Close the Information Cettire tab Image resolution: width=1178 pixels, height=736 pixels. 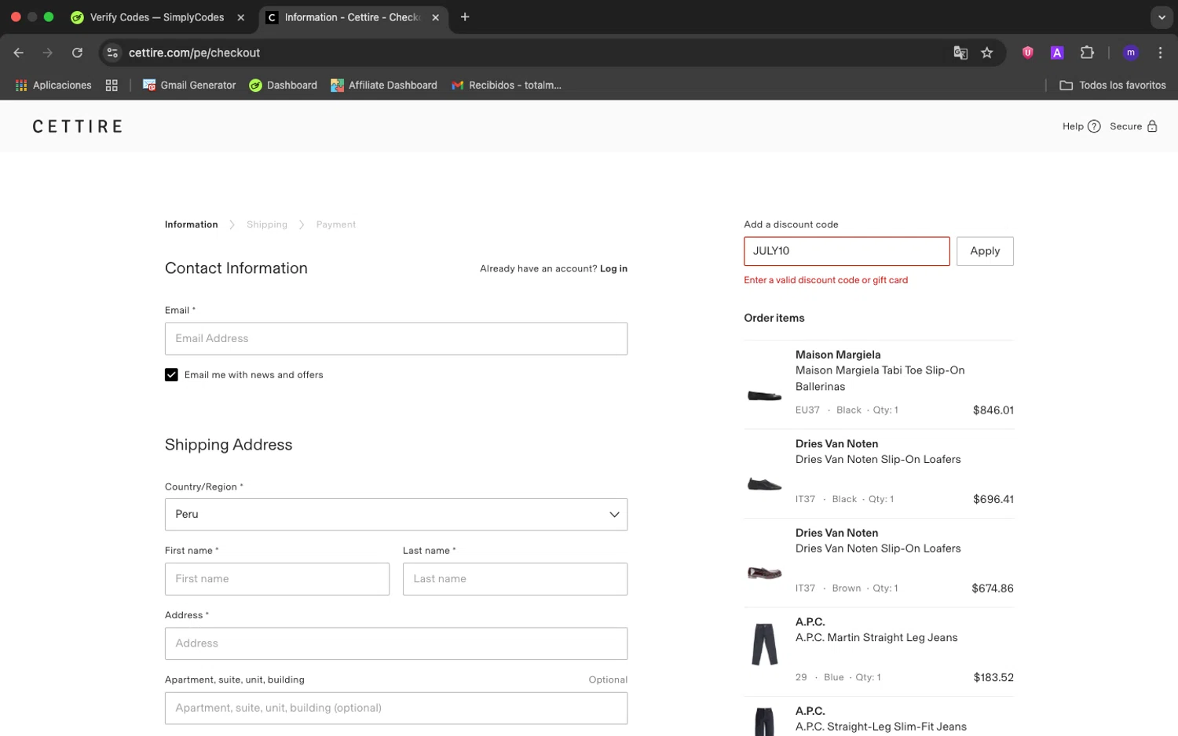[435, 17]
